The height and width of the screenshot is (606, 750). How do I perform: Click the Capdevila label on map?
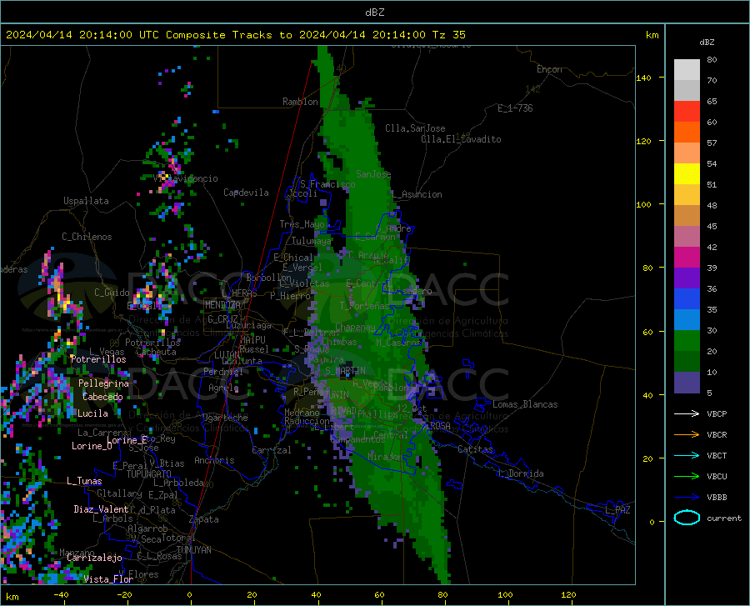pos(246,193)
